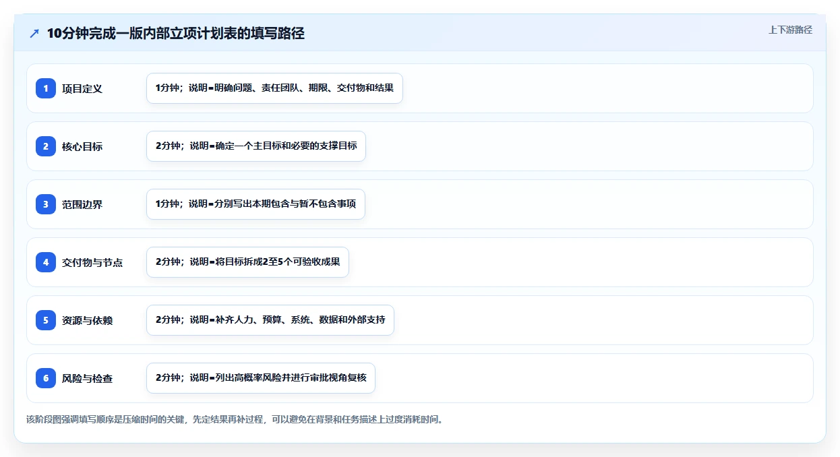The image size is (840, 457).
Task: Click the step 1 number badge
Action: click(46, 88)
